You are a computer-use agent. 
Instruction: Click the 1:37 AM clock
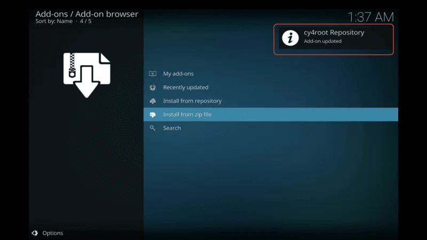[x=371, y=17]
